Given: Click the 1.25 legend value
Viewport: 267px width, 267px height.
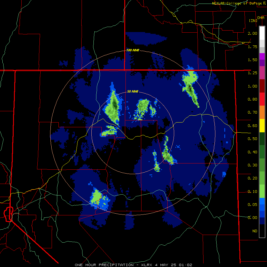Looking at the screenshot, I should 252,73.
